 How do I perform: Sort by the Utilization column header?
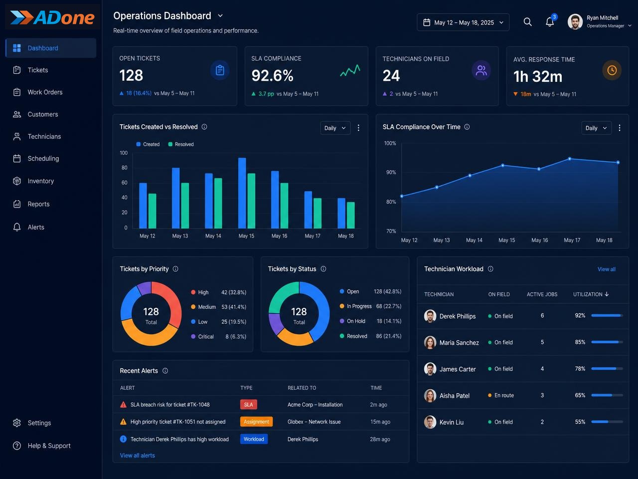click(591, 294)
